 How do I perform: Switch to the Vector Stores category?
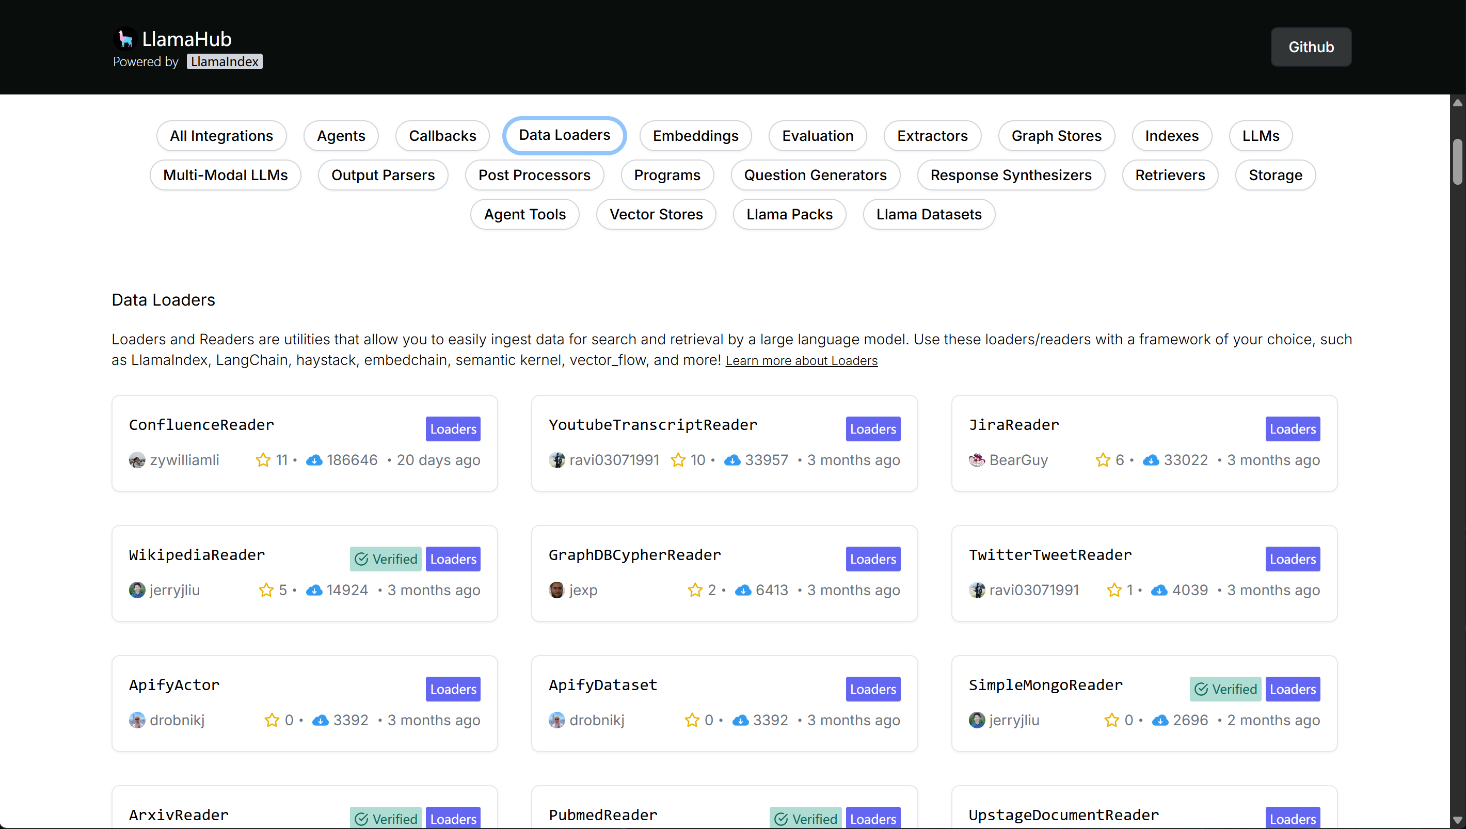pos(656,214)
